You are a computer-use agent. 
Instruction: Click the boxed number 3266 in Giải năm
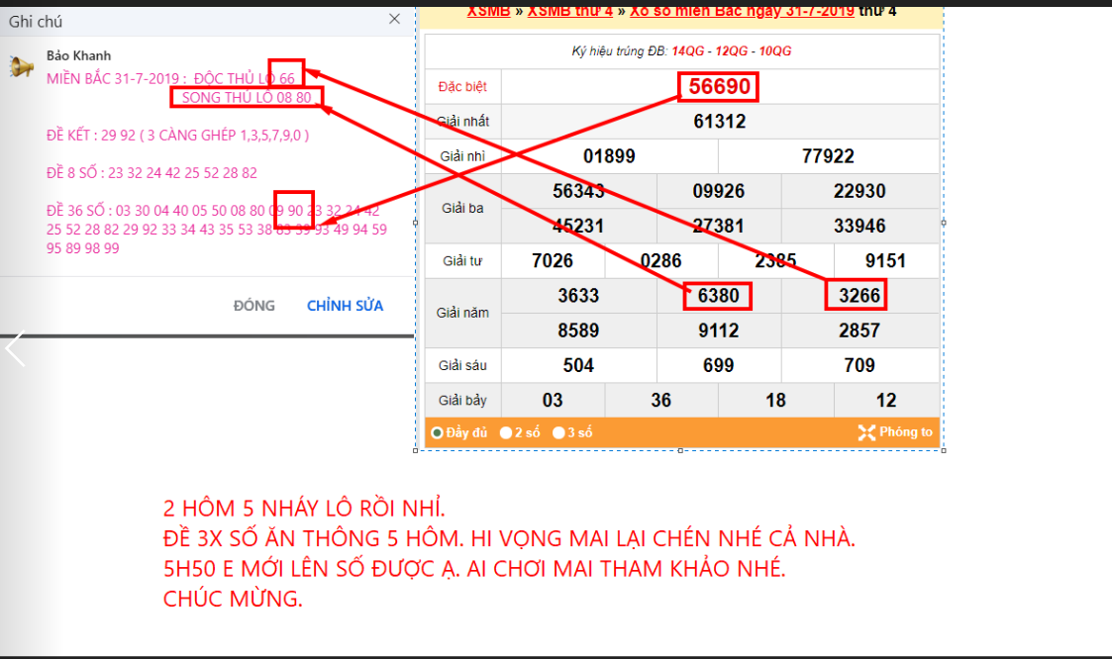coord(858,296)
